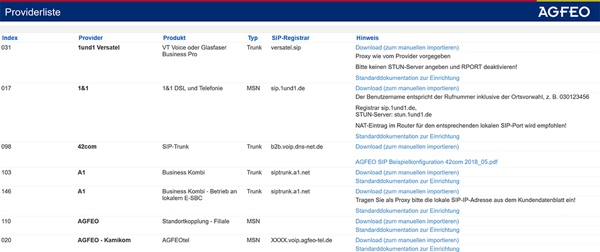Image resolution: width=600 pixels, height=252 pixels.
Task: Open Standarddokumentation link for index 017 row
Action: [x=407, y=136]
